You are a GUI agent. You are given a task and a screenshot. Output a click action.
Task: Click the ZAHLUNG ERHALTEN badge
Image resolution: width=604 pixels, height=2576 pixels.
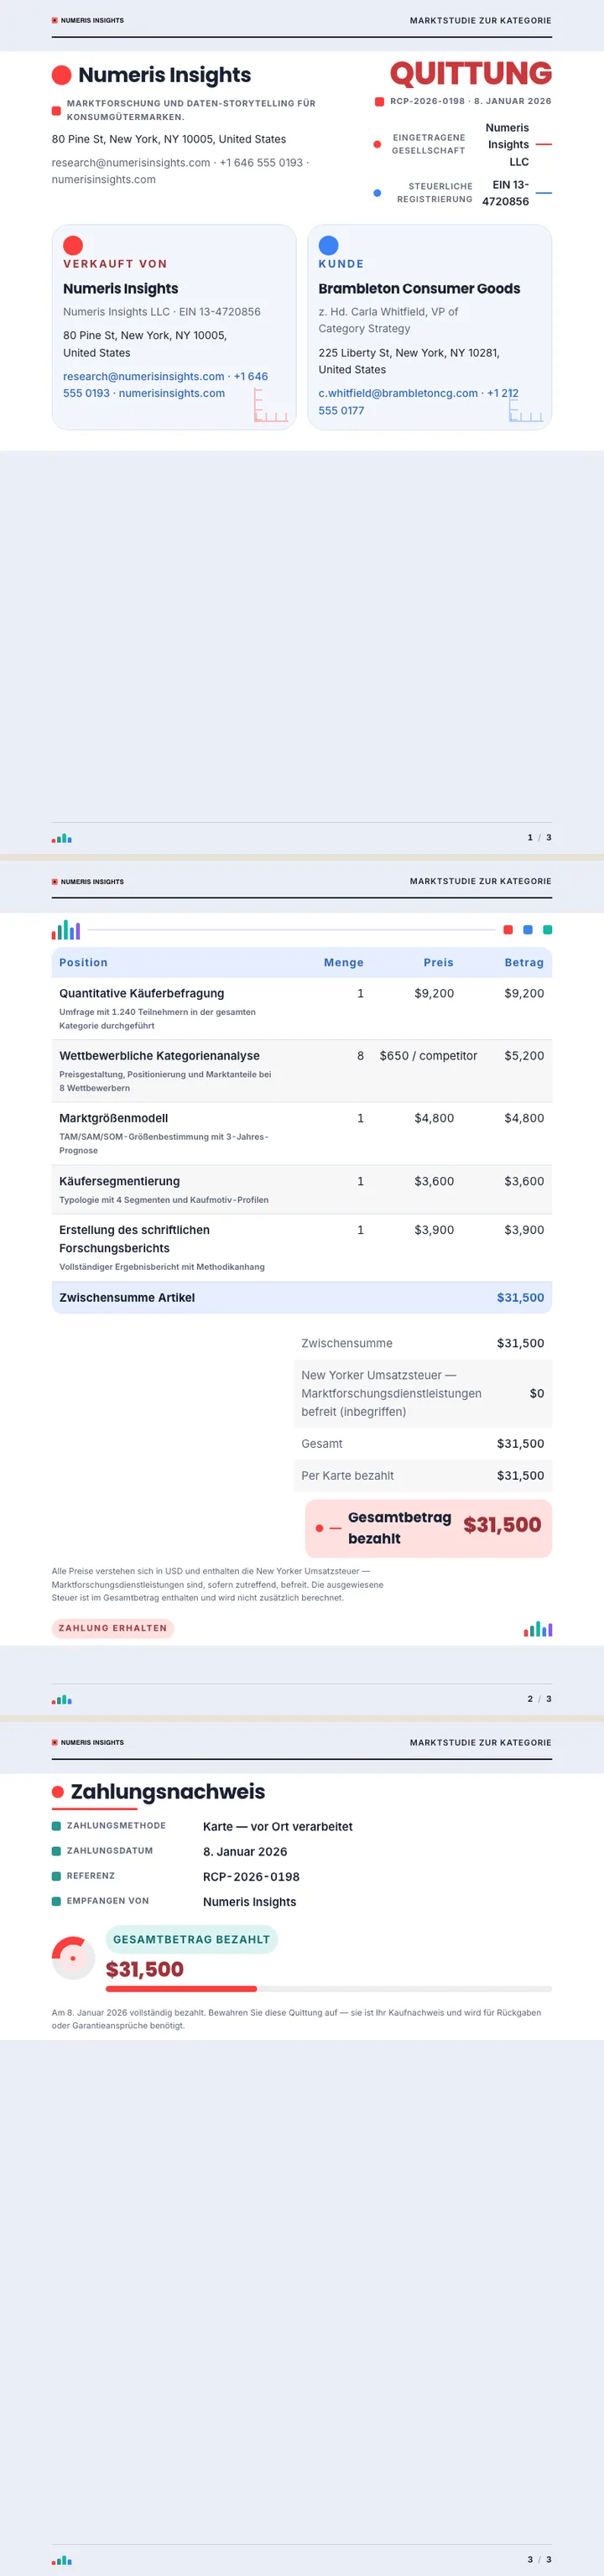click(113, 1628)
